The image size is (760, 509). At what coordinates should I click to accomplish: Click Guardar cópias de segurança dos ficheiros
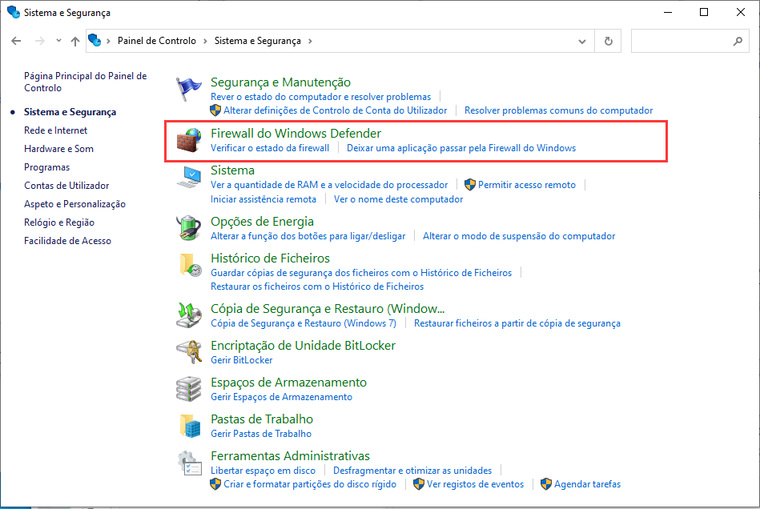pos(361,273)
